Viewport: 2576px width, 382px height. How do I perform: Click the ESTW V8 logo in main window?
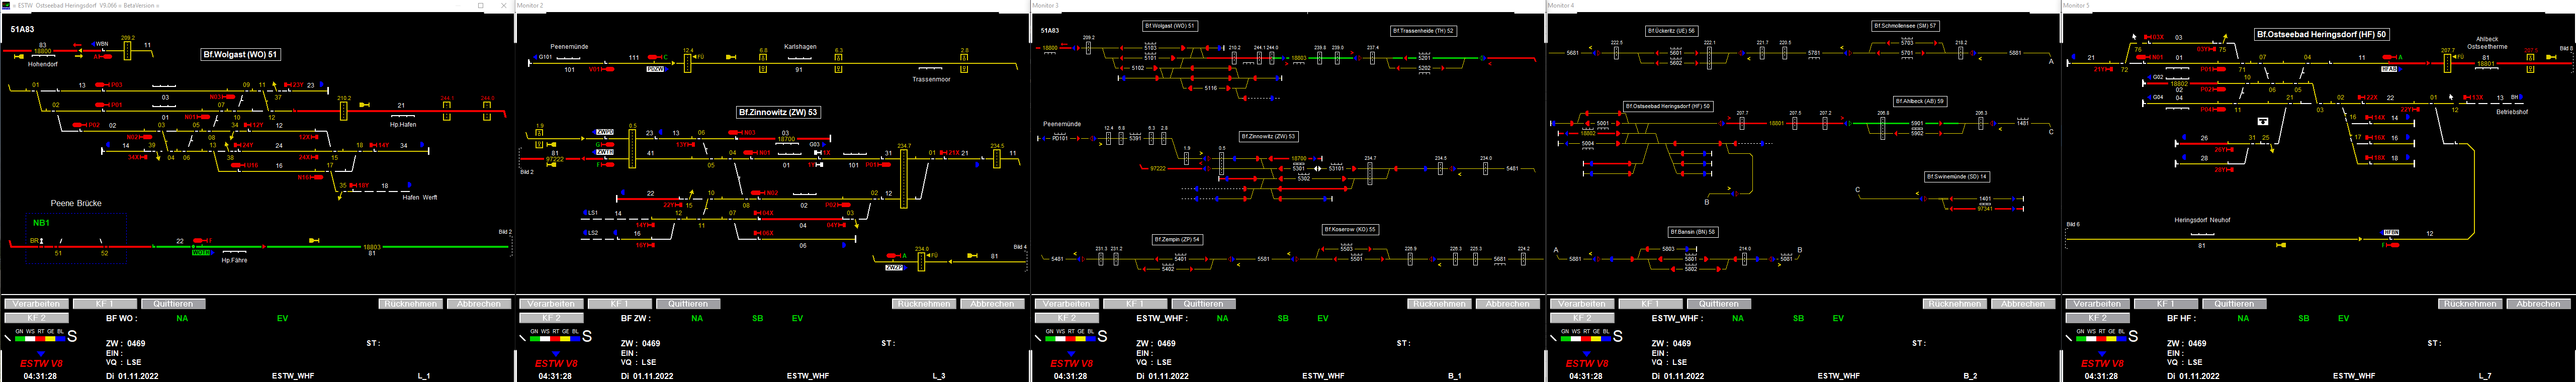tap(41, 364)
